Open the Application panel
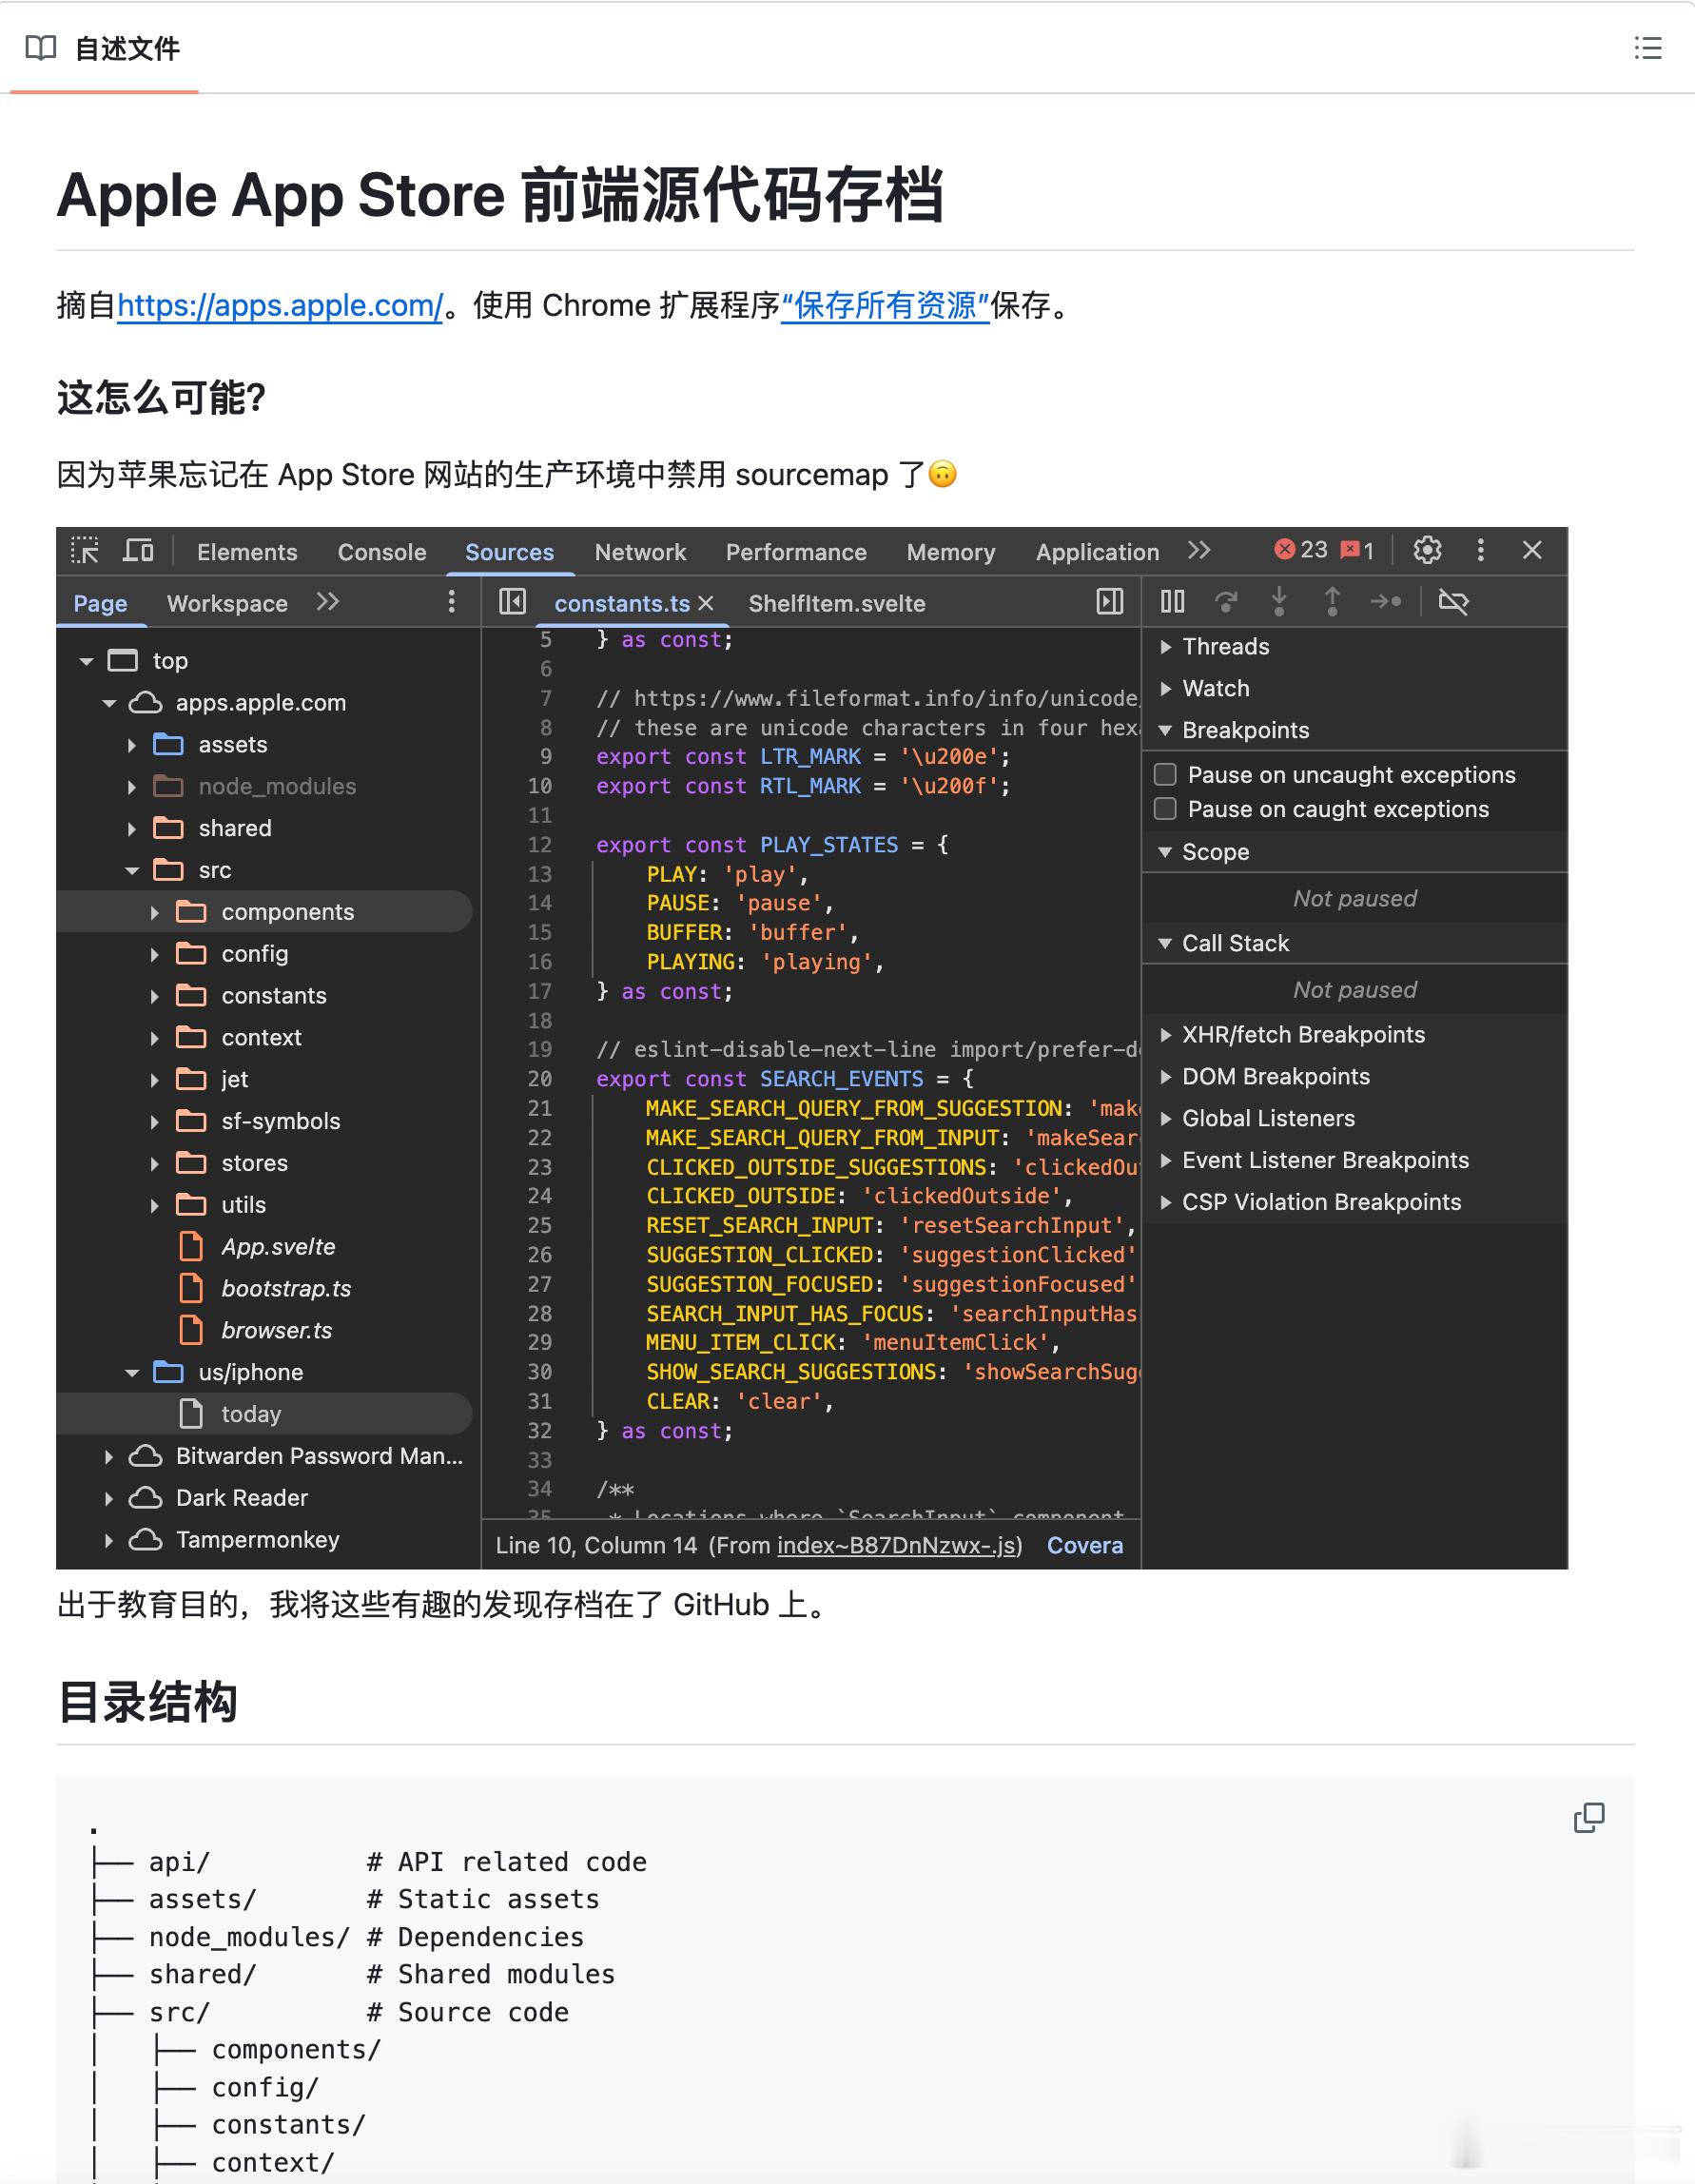Viewport: 1695px width, 2184px height. pos(1097,552)
